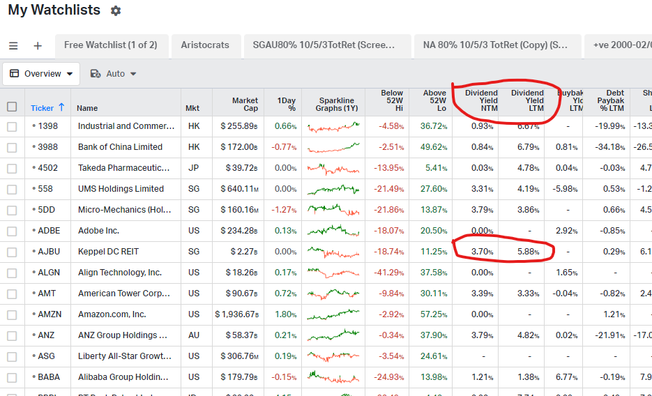Open the SGAU80% 10/5/3TotRet tab
652x396 pixels.
(327, 46)
